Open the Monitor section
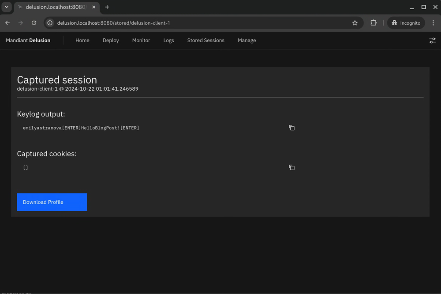Viewport: 441px width, 294px height. point(141,40)
